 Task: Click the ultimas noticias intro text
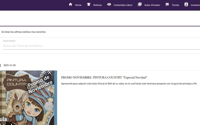pos(23,32)
